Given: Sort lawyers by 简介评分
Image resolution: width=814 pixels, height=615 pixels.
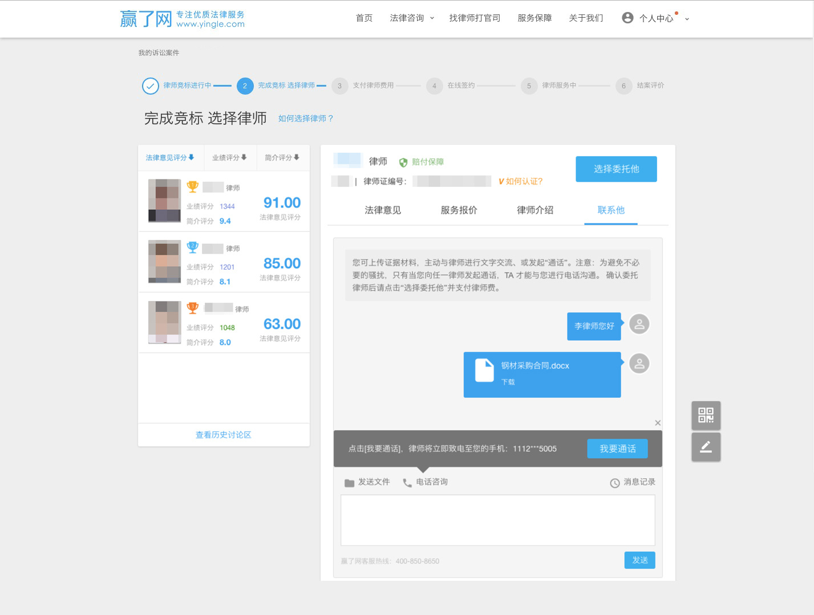Looking at the screenshot, I should click(282, 157).
